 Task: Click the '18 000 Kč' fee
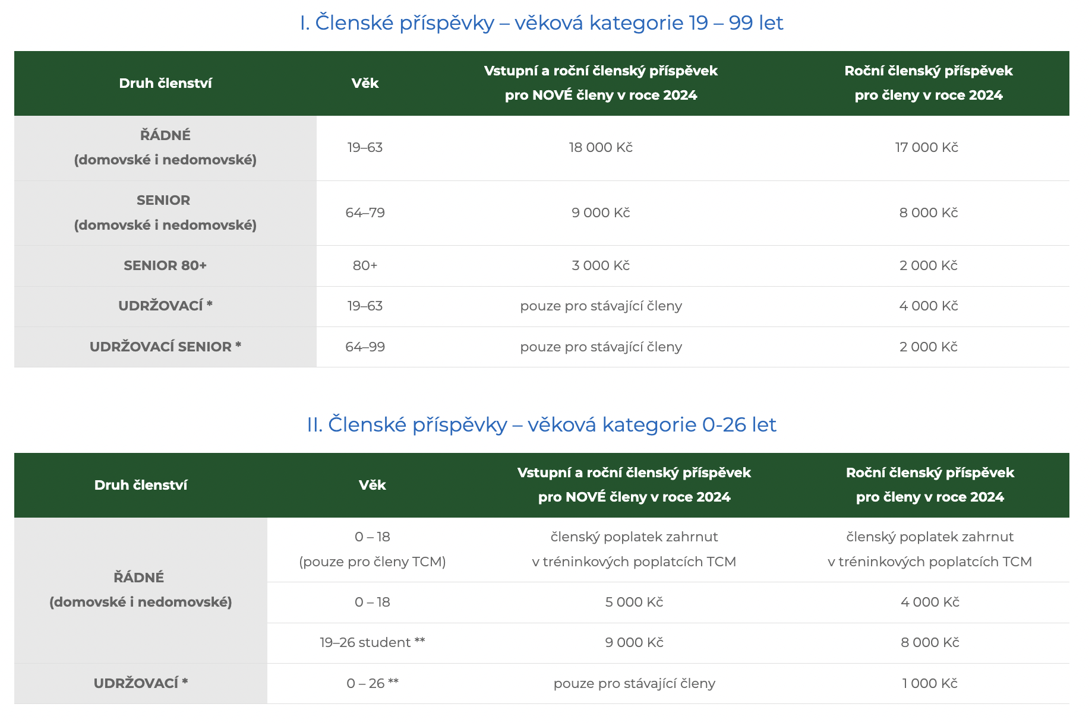601,147
